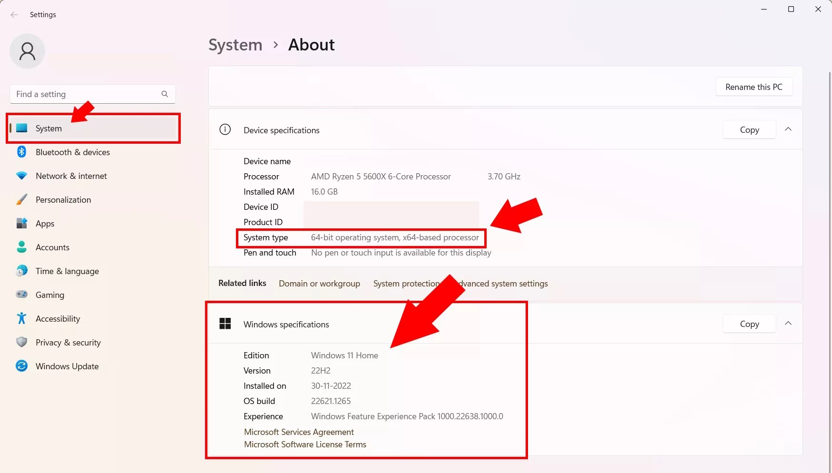Click the System type 64-bit value

tap(395, 237)
